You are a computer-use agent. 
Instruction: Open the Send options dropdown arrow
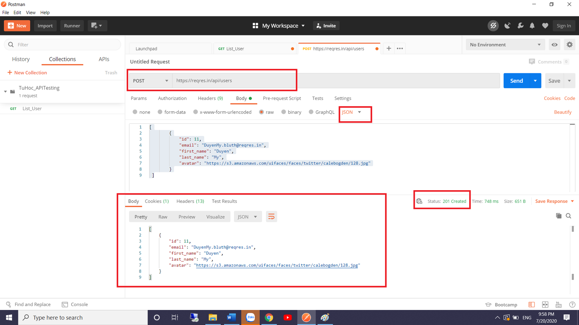click(x=535, y=81)
